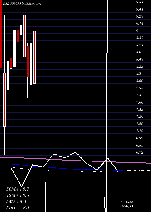Click the 7.53 price axis label
The width and height of the screenshot is (151, 212).
point(140,109)
